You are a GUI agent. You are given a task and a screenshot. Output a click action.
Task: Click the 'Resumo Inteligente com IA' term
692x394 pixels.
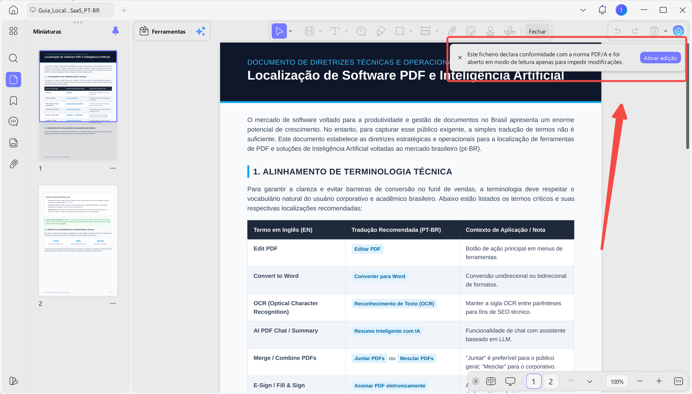387,331
